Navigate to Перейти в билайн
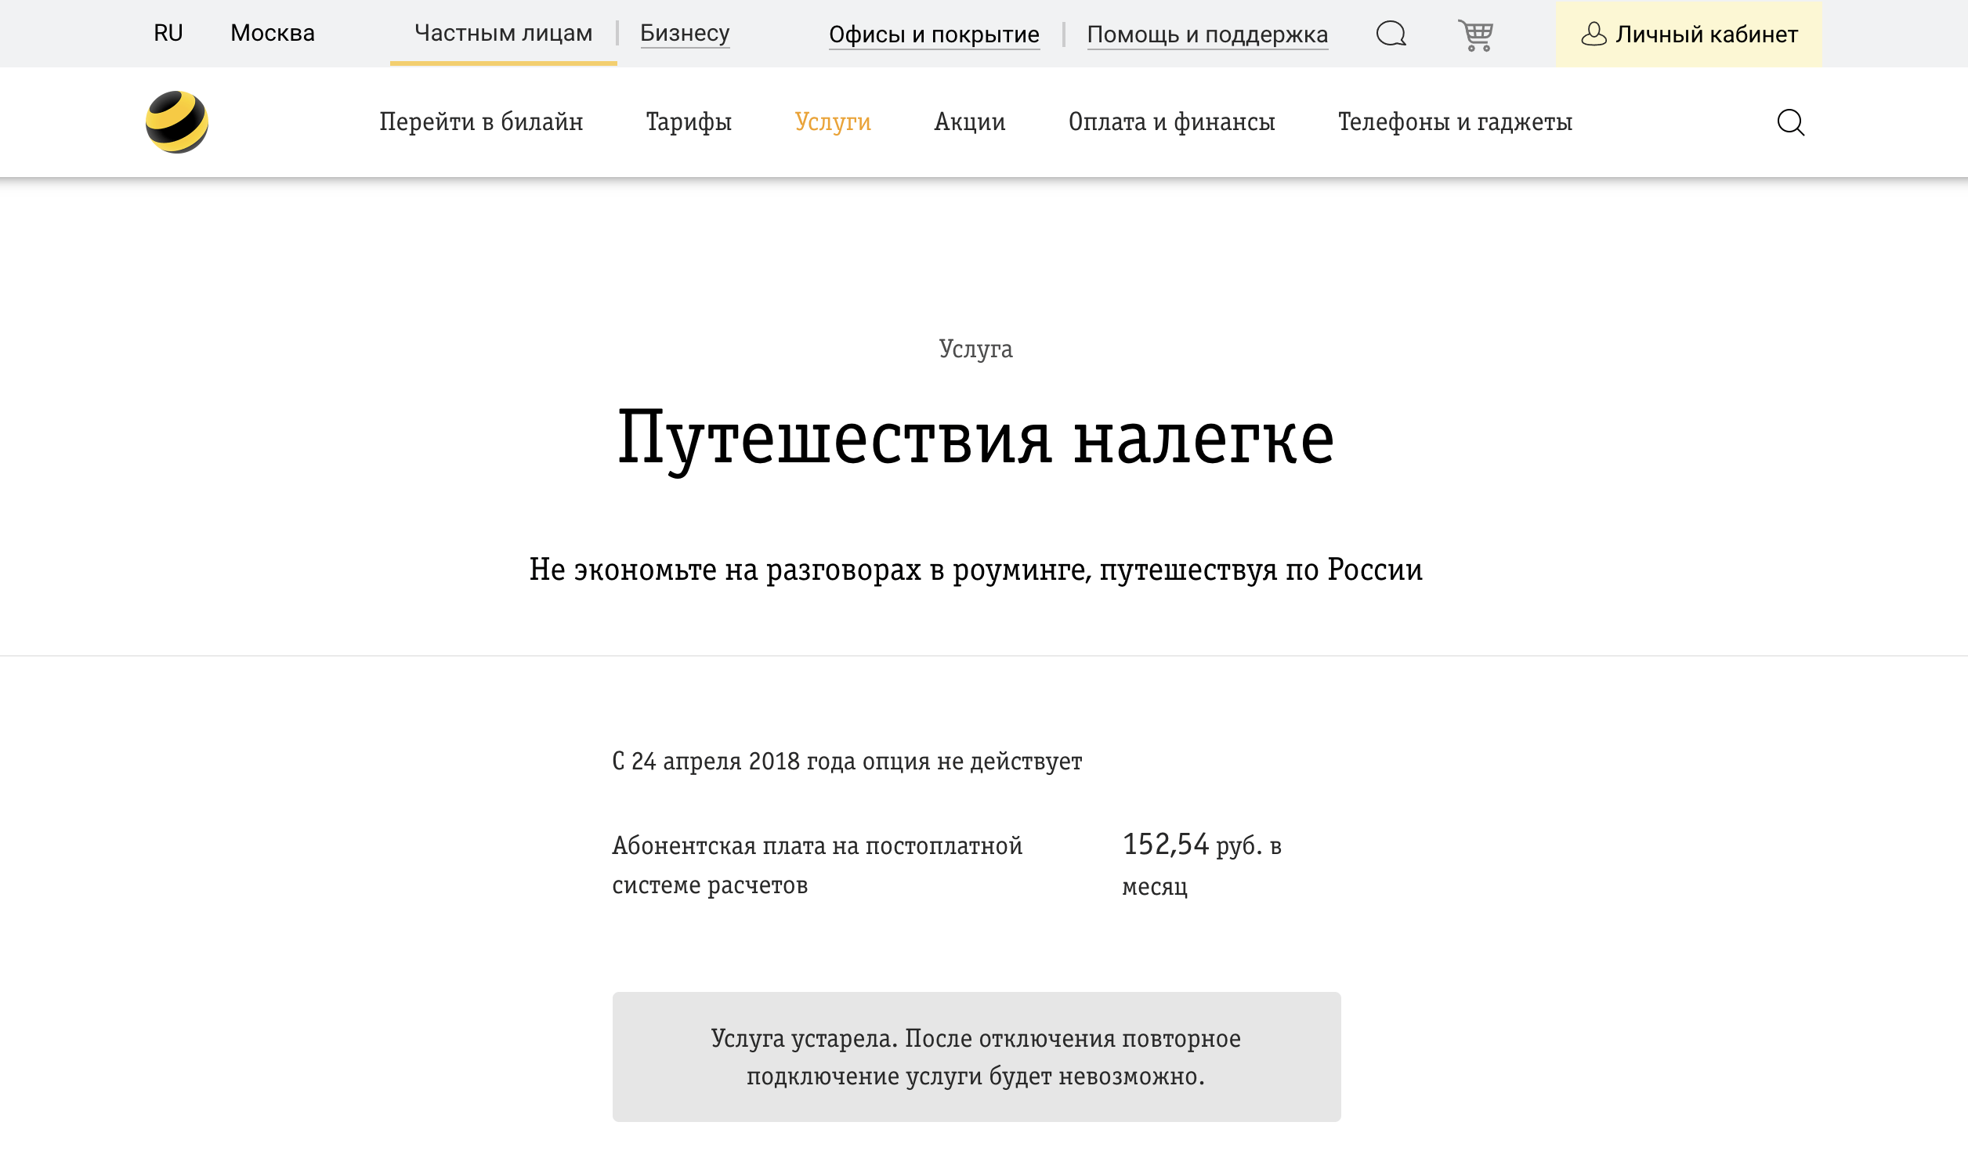The height and width of the screenshot is (1169, 1968). [x=481, y=121]
